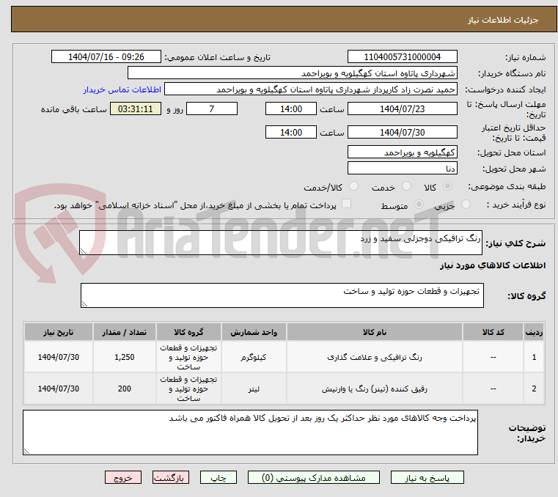
Task: Click item name 'رنگ ترافیکی و علامت گذاری'
Action: [x=375, y=357]
